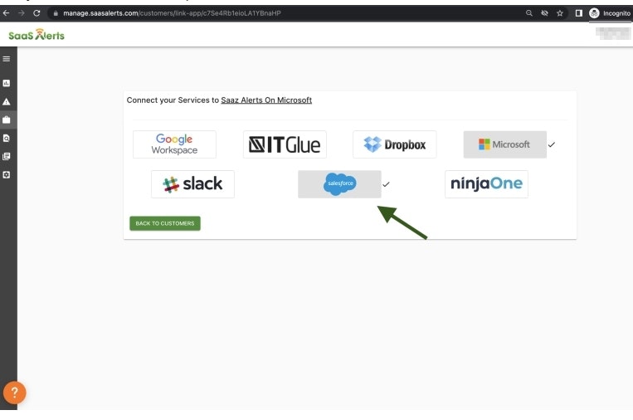Viewport: 633px width, 420px height.
Task: Open the alerts warning triangle in sidebar
Action: click(x=7, y=101)
